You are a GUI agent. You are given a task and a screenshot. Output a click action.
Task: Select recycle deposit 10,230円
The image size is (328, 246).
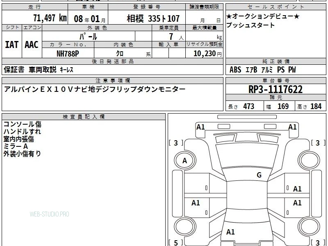click(207, 54)
